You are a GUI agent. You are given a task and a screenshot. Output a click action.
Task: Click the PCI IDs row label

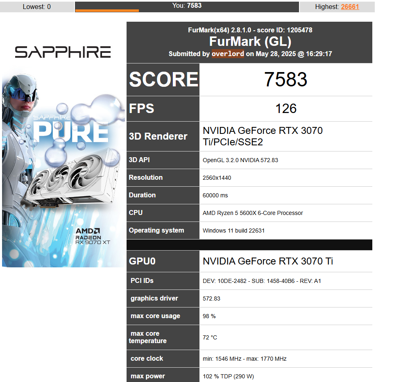point(142,281)
